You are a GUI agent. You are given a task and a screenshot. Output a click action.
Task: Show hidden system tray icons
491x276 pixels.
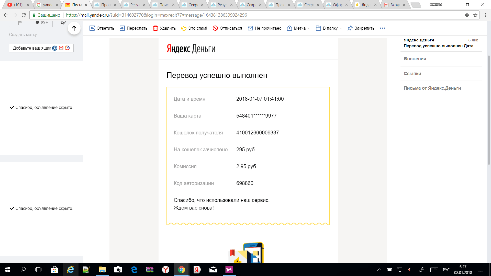click(x=379, y=270)
